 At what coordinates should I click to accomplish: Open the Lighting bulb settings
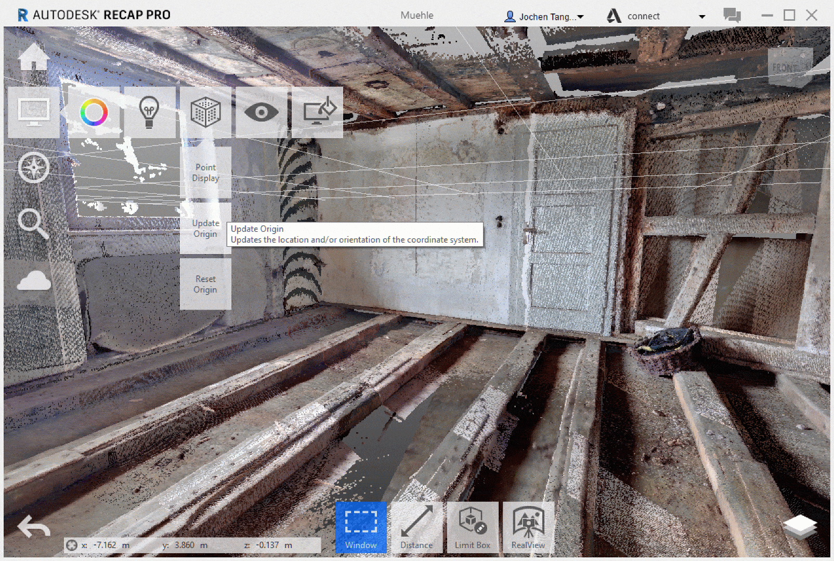[x=150, y=112]
